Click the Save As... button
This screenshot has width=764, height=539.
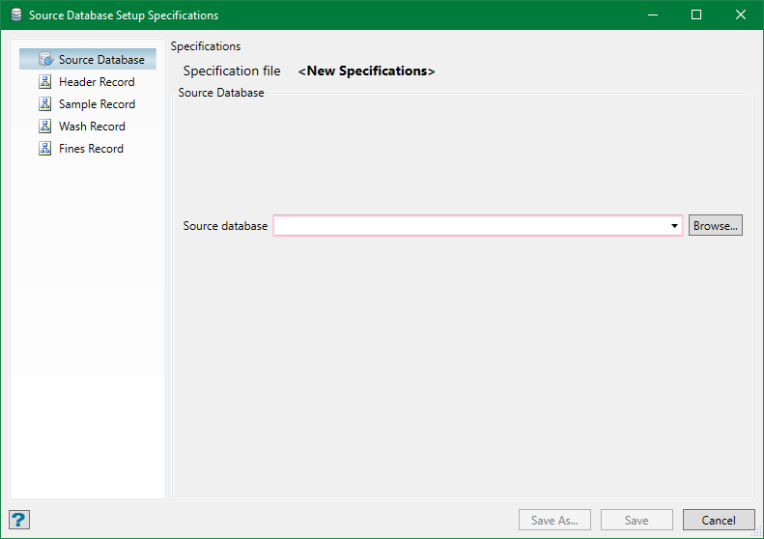click(554, 521)
